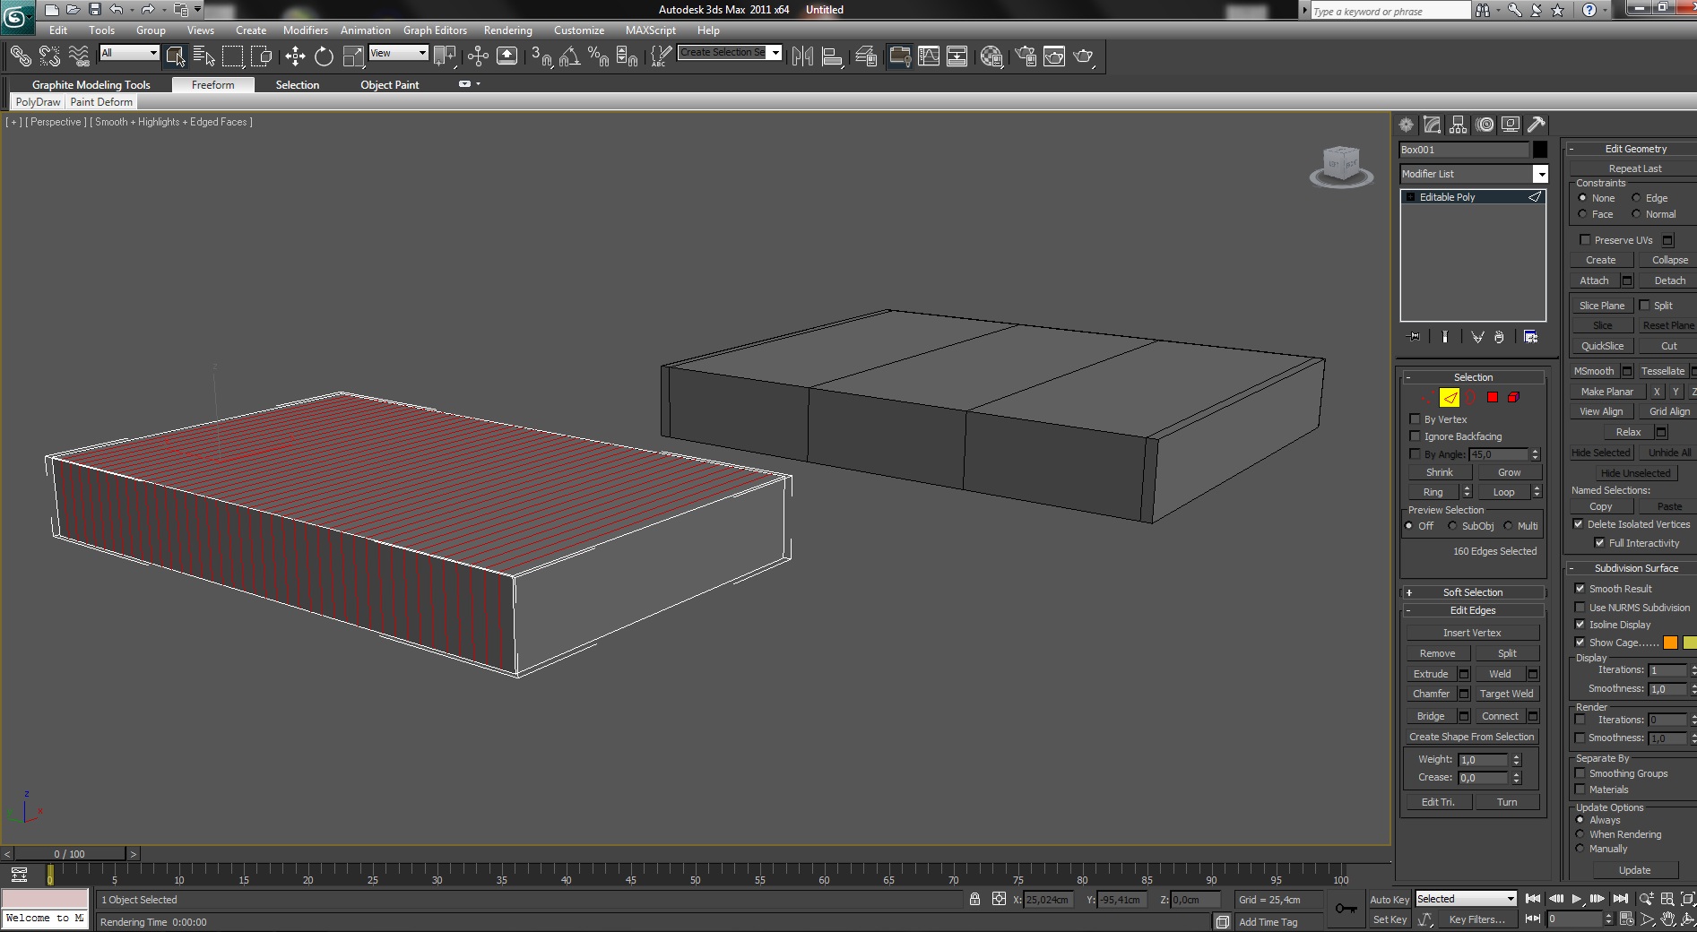This screenshot has height=932, width=1697.
Task: Activate the Select Object tool
Action: (176, 56)
